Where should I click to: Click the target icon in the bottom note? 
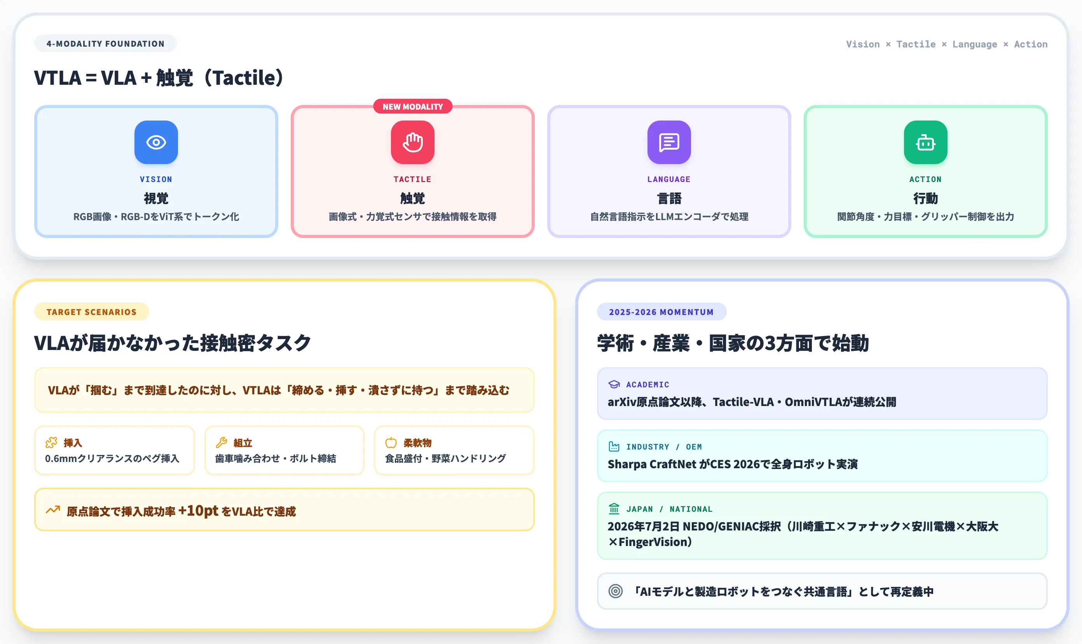pyautogui.click(x=615, y=591)
